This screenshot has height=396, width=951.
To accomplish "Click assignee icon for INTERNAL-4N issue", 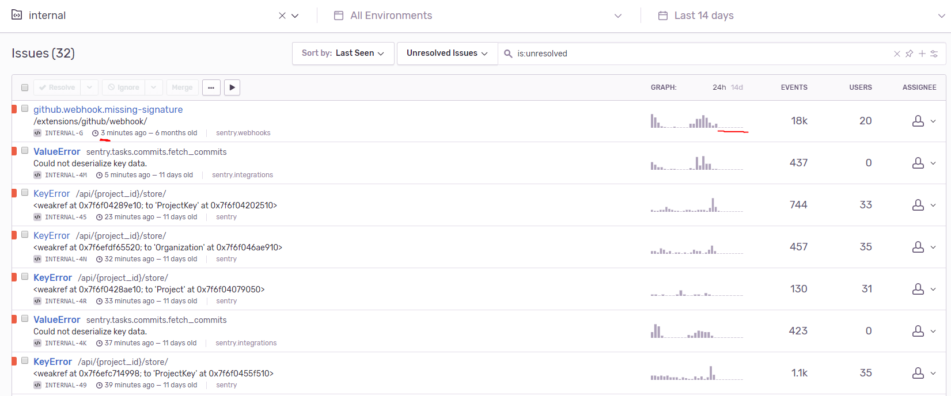I will pos(918,247).
